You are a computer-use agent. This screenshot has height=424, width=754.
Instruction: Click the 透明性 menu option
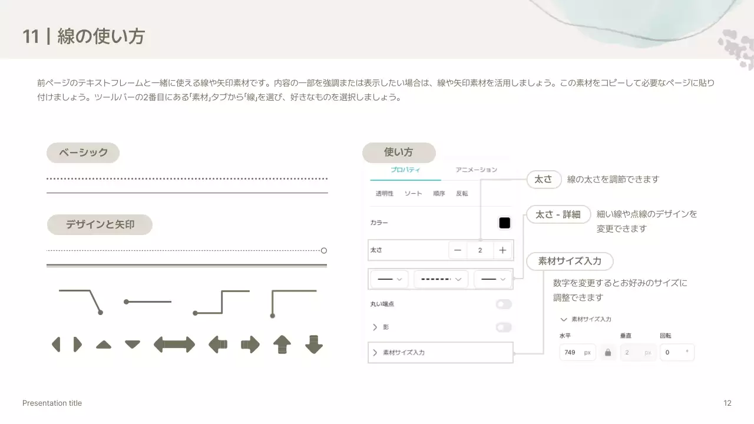(x=383, y=193)
